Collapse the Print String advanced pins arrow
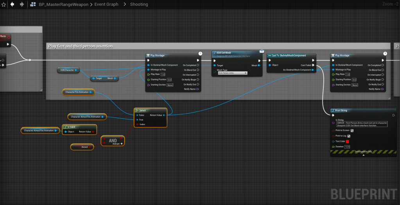The width and height of the screenshot is (400, 205). click(363, 155)
